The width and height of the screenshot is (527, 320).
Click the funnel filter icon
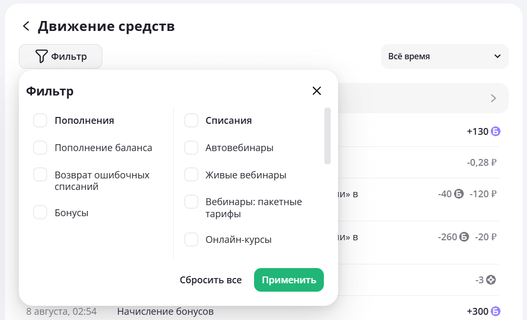click(42, 56)
